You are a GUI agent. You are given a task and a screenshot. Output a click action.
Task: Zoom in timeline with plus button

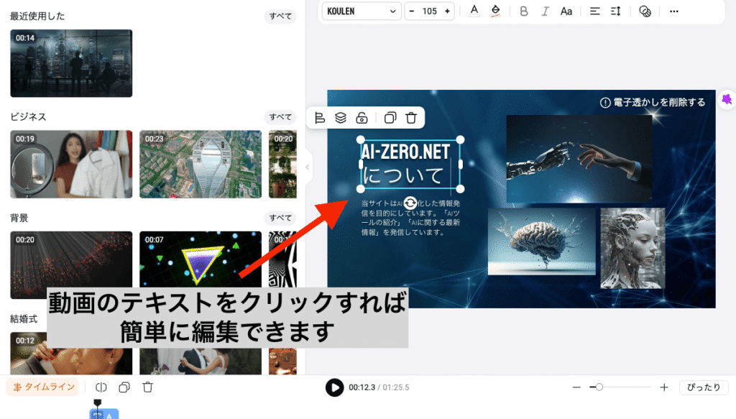[x=663, y=387]
